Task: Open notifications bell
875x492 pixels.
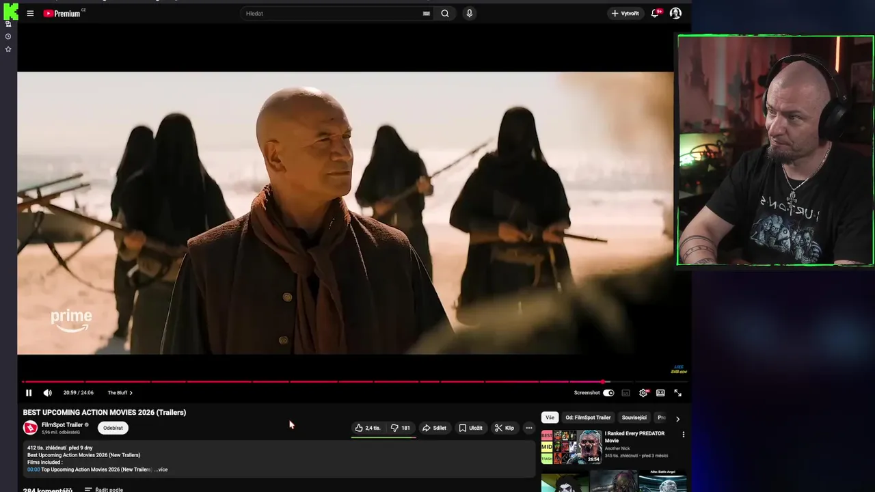Action: click(656, 13)
